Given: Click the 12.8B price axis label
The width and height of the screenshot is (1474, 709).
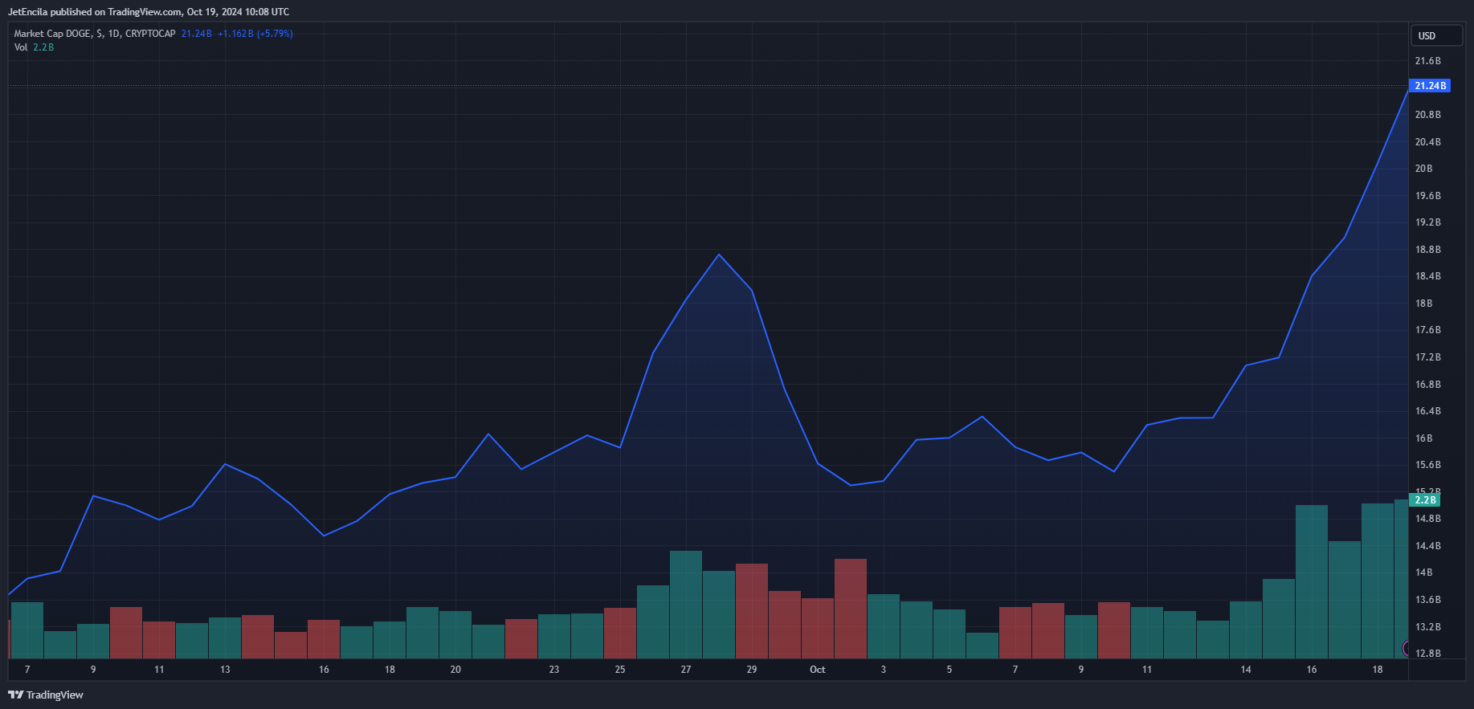Looking at the screenshot, I should (x=1428, y=654).
